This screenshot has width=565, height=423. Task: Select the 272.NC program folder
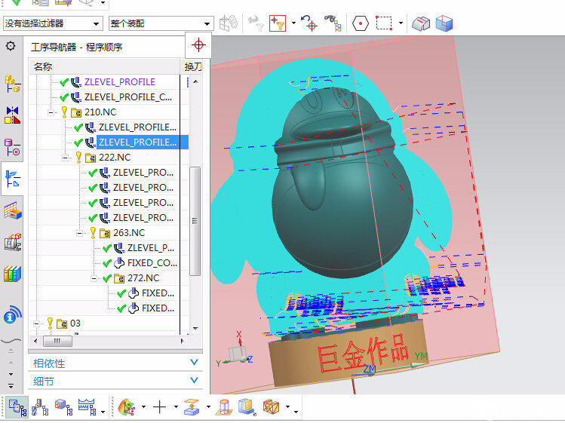click(143, 278)
